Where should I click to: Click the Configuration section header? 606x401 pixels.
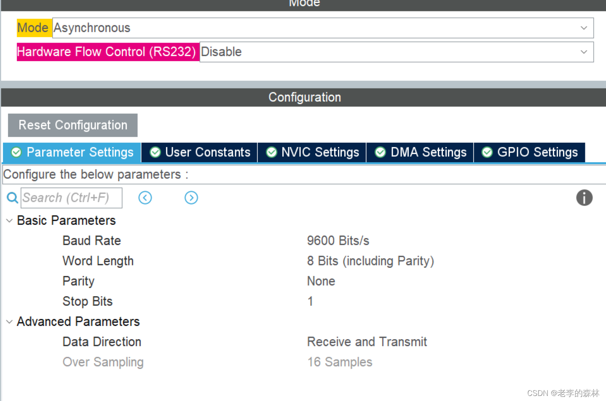tap(303, 97)
